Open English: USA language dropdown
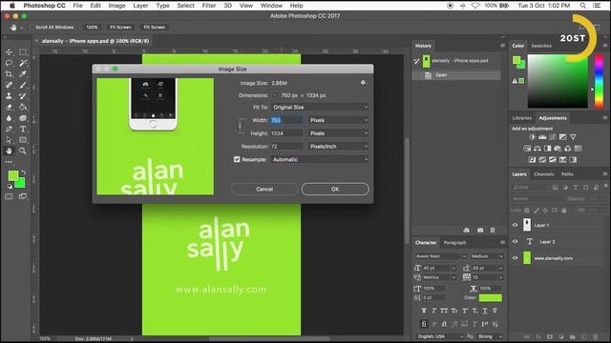 [x=440, y=336]
